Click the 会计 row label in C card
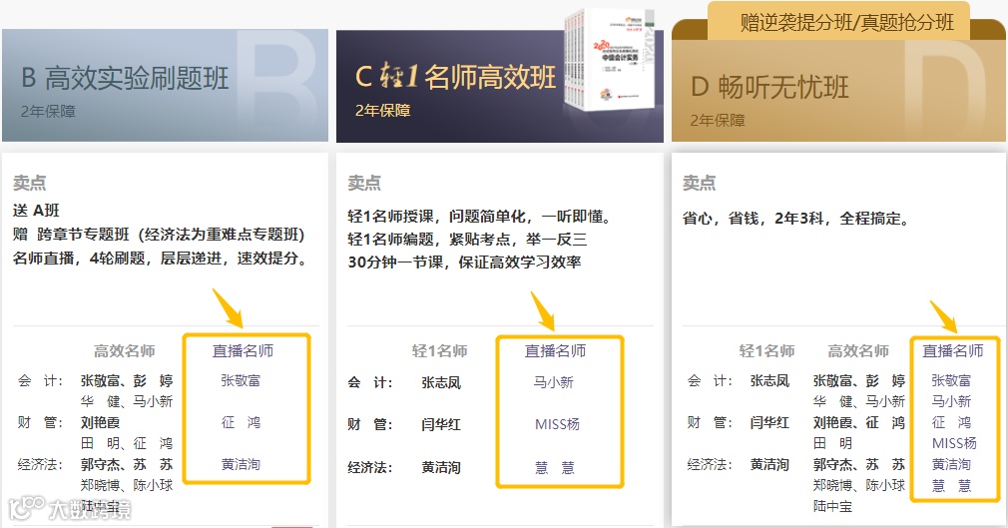This screenshot has width=1008, height=528. 369,382
